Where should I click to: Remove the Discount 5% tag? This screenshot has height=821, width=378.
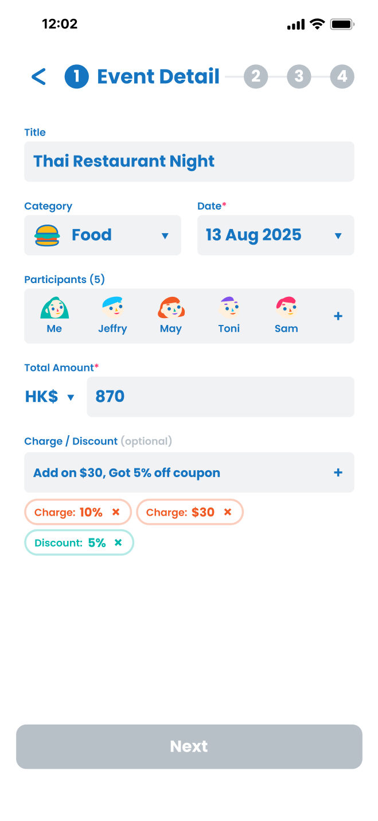point(118,543)
